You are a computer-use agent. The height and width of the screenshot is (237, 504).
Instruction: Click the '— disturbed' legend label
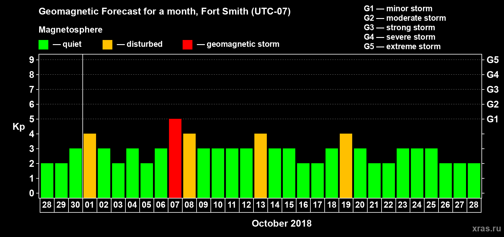[x=140, y=44]
